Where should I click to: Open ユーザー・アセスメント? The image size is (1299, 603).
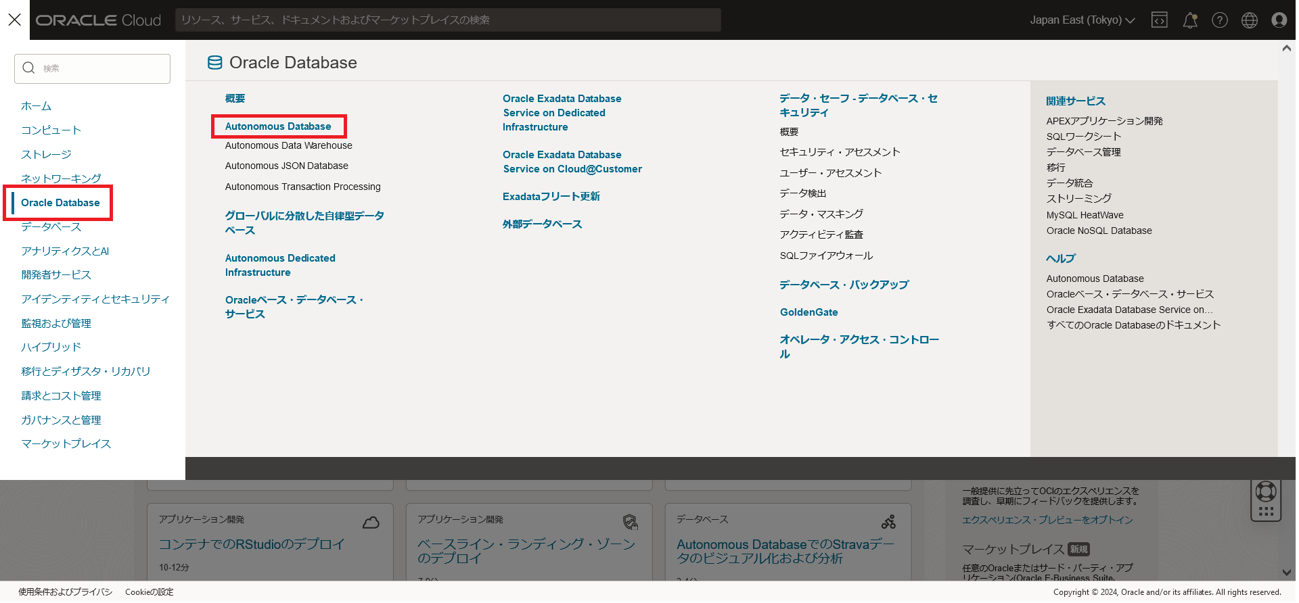(x=831, y=173)
